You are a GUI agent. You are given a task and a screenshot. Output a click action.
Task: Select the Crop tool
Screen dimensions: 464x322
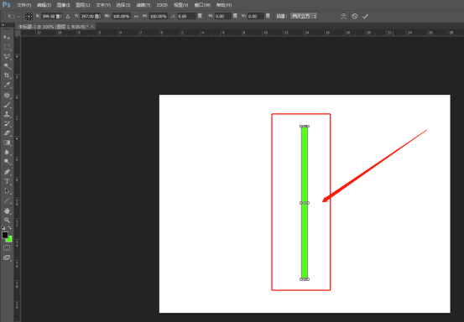pos(7,75)
